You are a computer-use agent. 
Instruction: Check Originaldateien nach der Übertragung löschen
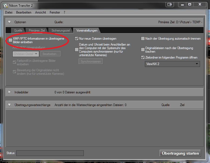[143, 49]
